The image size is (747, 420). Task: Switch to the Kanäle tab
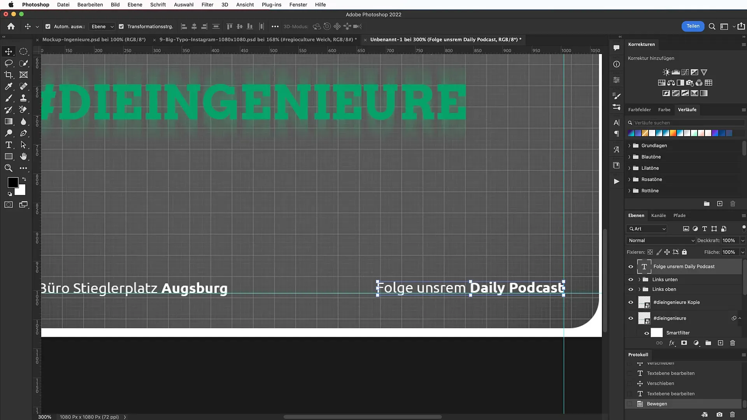click(x=659, y=215)
